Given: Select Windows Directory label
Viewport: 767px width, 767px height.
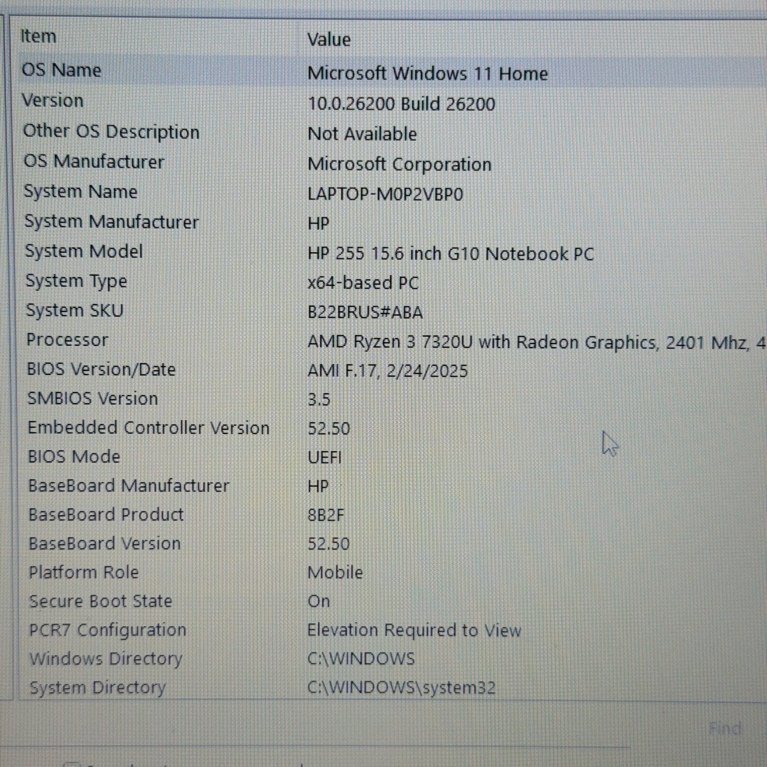Looking at the screenshot, I should coord(106,659).
